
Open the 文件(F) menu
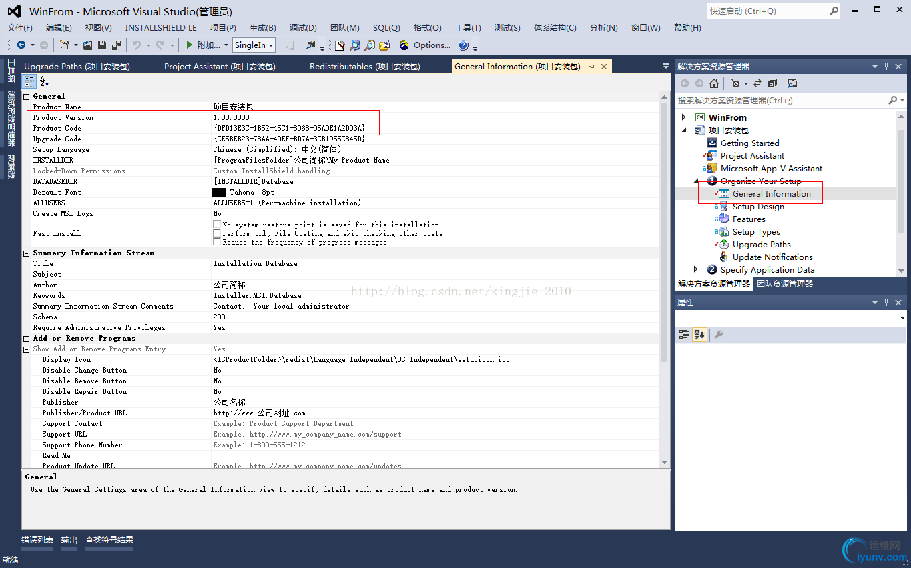(x=20, y=27)
